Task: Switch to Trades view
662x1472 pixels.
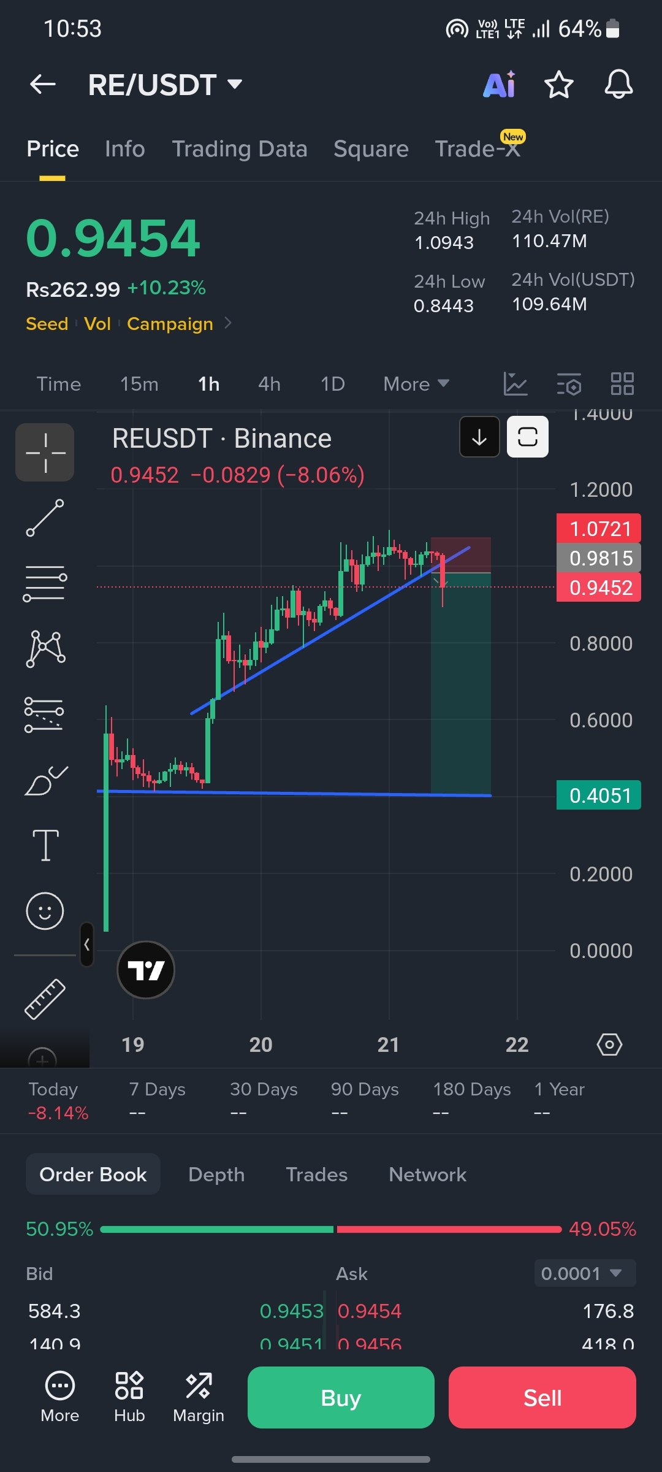Action: pos(317,1174)
